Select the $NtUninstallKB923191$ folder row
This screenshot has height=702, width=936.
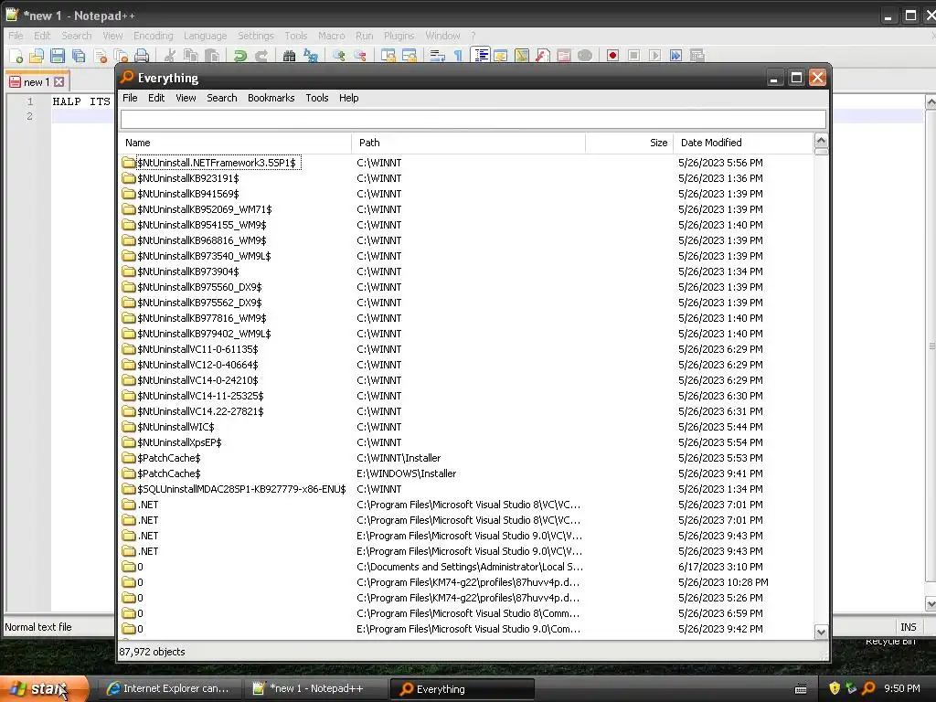465,178
